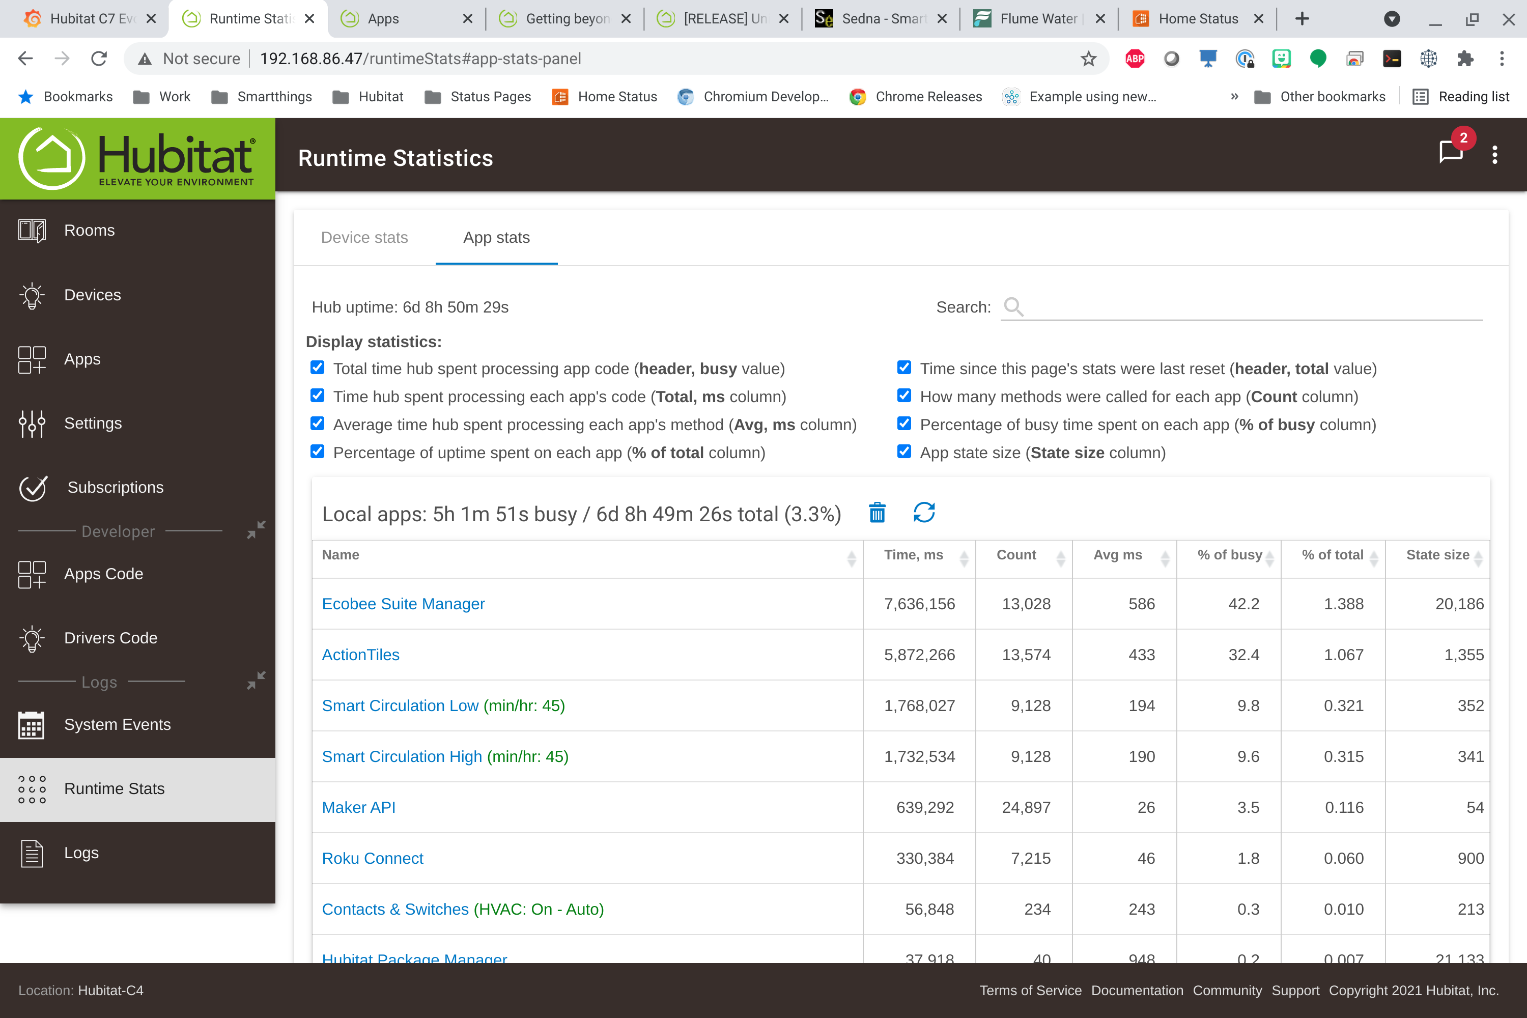The width and height of the screenshot is (1527, 1018).
Task: Open the Extensions puzzle icon
Action: 1465,59
